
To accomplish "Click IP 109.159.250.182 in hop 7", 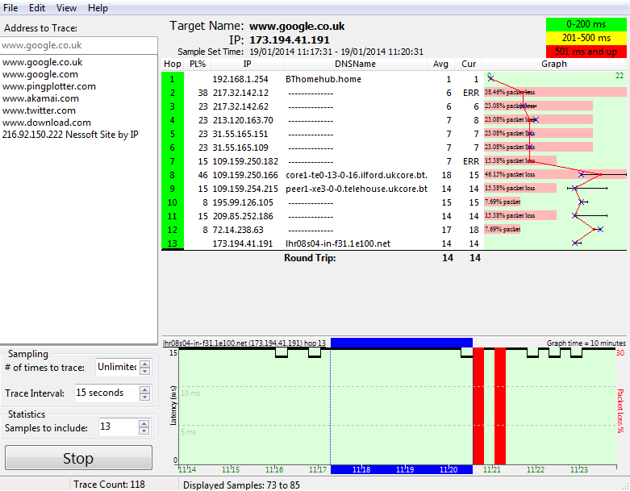I will pyautogui.click(x=245, y=161).
